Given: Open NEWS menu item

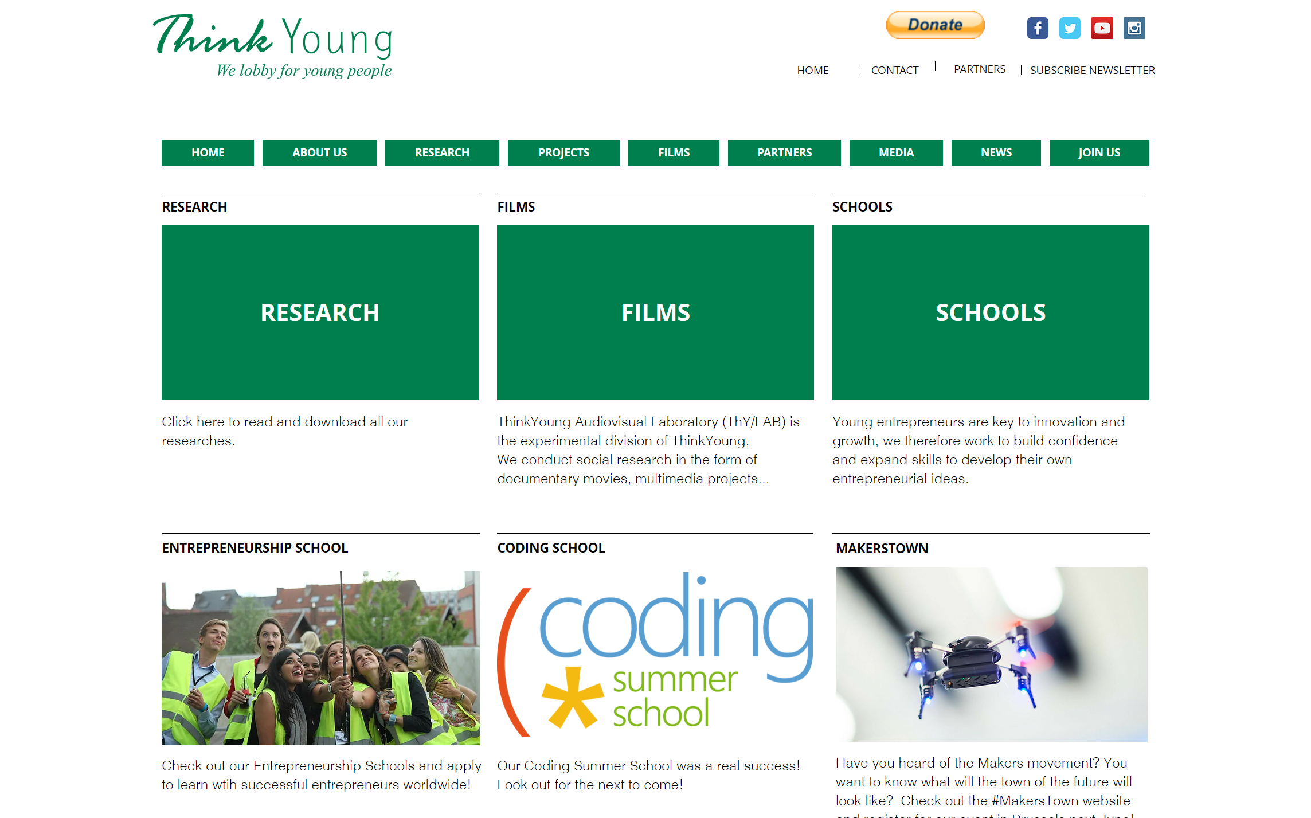Looking at the screenshot, I should point(996,152).
